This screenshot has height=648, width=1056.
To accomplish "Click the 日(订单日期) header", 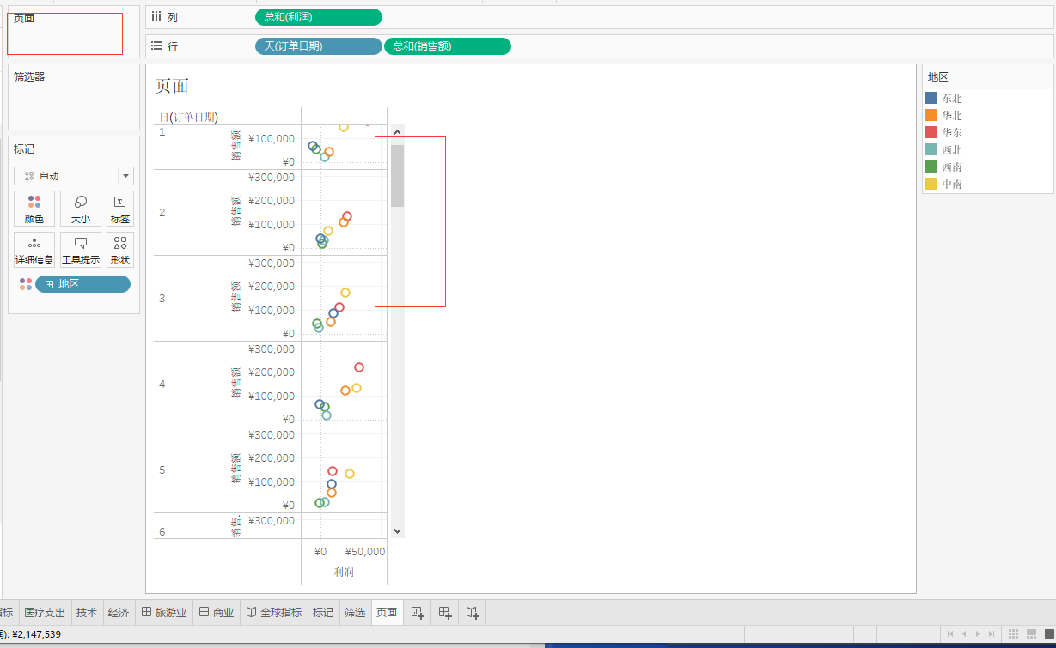I will tap(188, 118).
